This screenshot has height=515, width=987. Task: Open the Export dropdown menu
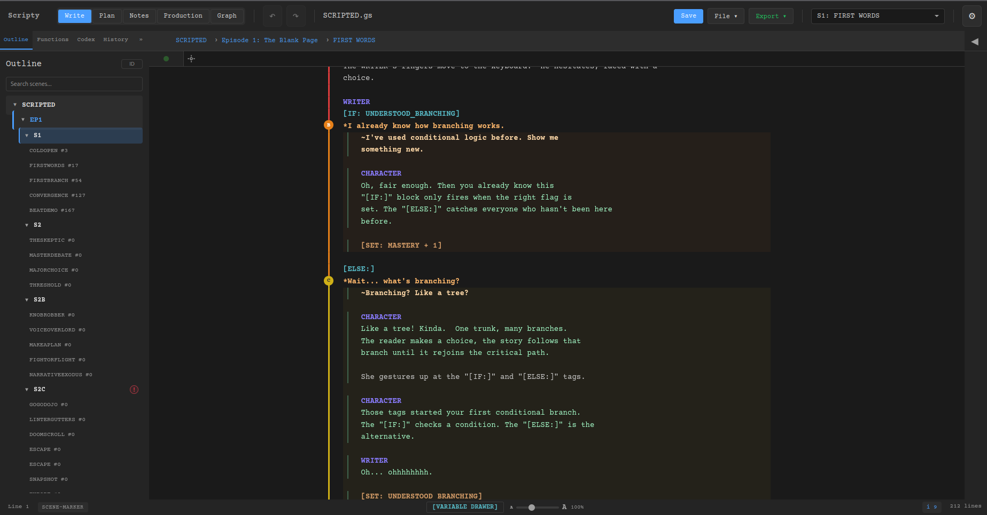(771, 15)
